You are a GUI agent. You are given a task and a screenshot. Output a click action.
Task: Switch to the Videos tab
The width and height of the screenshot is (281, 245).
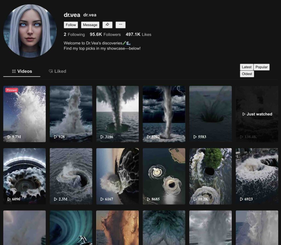[22, 71]
